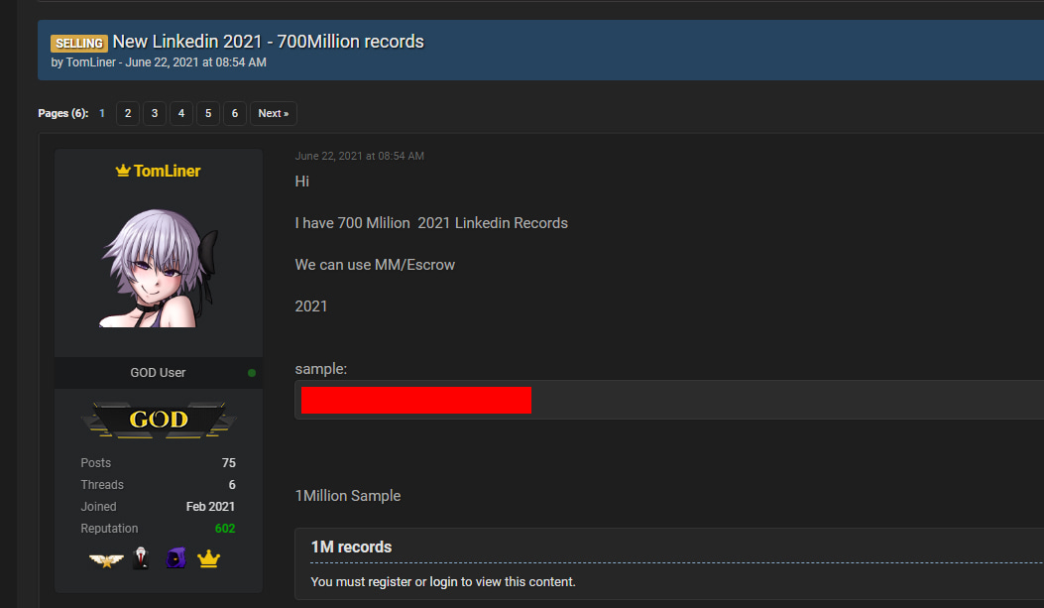
Task: Click the login link in hidden content
Action: [x=443, y=581]
